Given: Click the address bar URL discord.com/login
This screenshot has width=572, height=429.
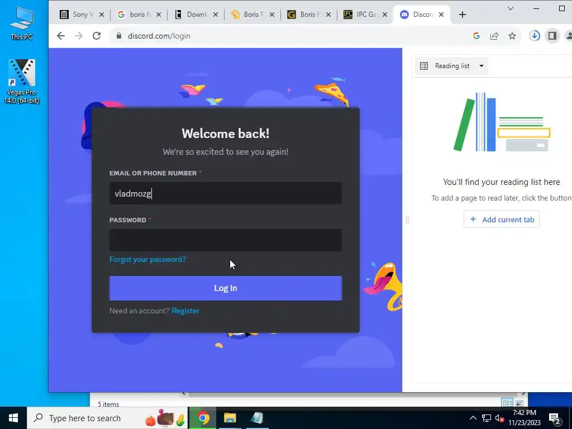Looking at the screenshot, I should point(159,36).
